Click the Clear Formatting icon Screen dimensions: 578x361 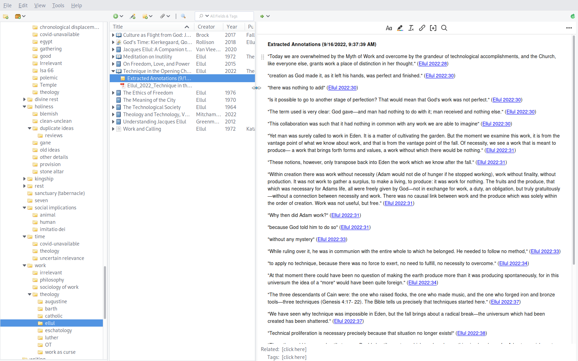[411, 28]
